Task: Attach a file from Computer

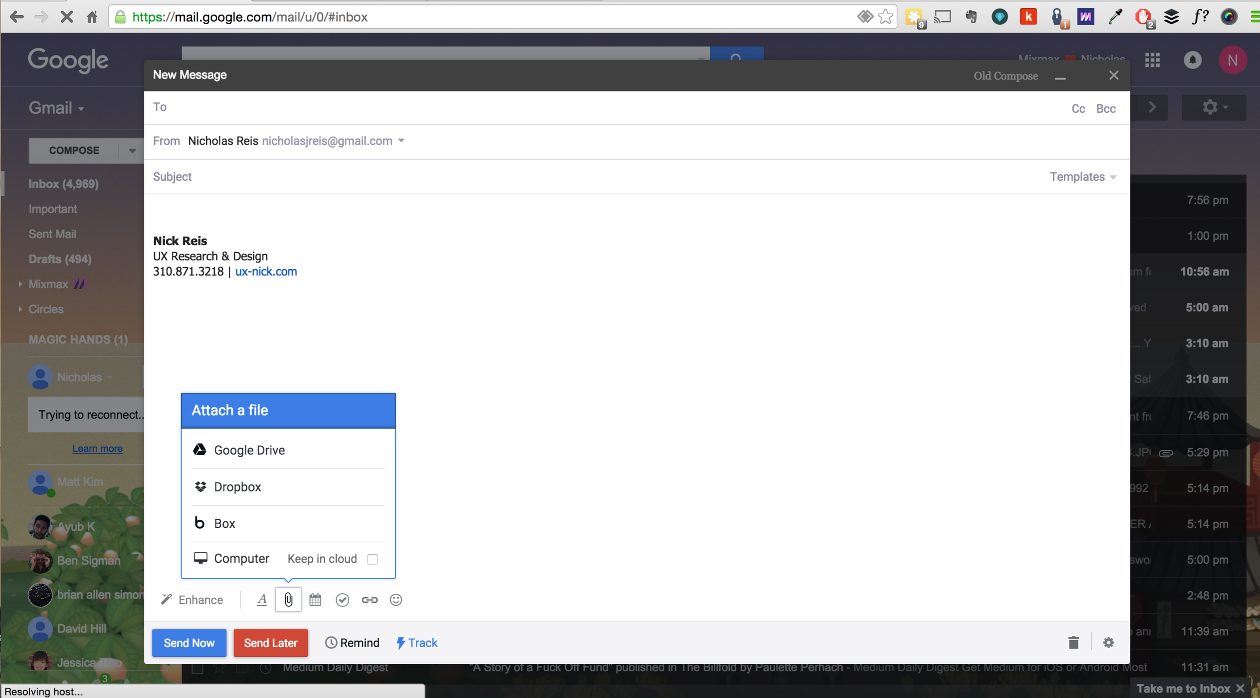Action: coord(231,559)
